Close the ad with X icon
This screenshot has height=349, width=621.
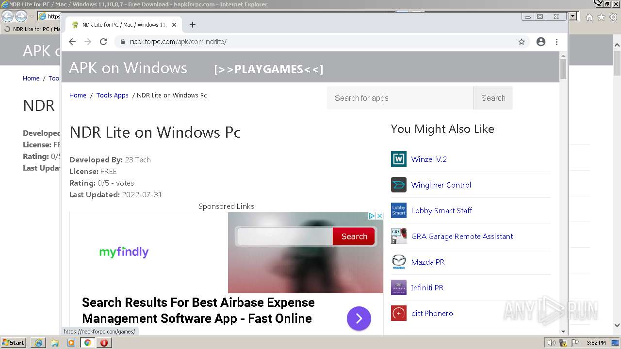click(379, 216)
